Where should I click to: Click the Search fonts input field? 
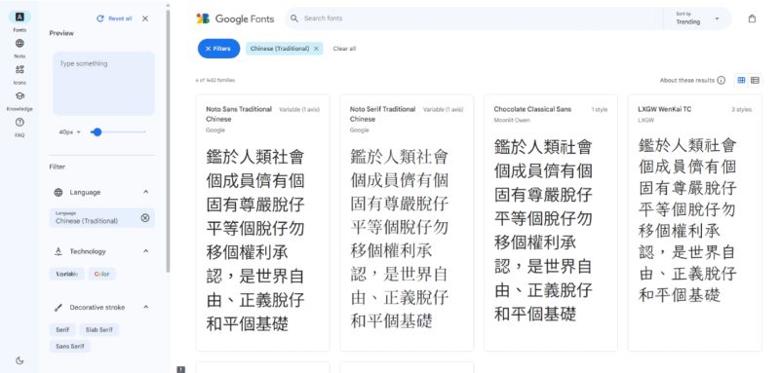pyautogui.click(x=473, y=19)
